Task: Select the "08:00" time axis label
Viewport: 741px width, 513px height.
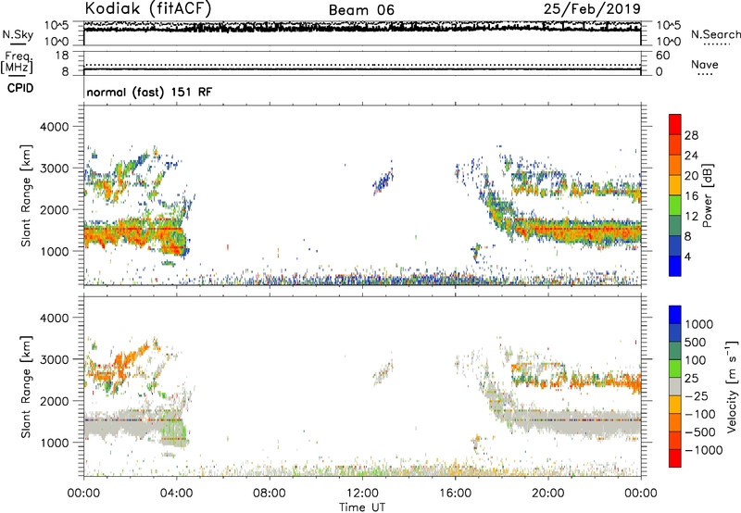Action: 270,494
